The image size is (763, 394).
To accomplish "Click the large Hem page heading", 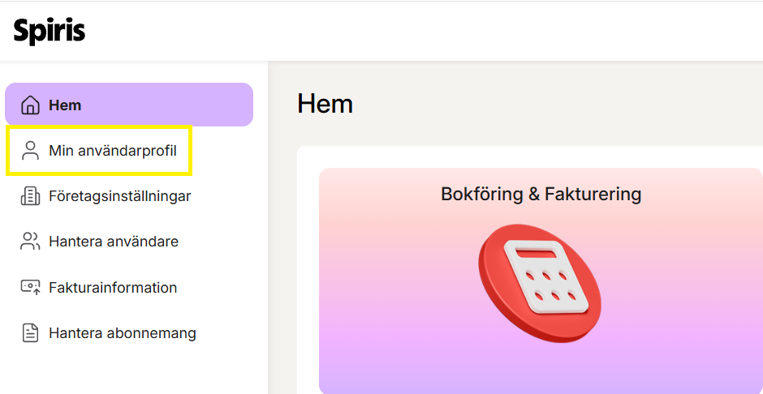I will [325, 104].
